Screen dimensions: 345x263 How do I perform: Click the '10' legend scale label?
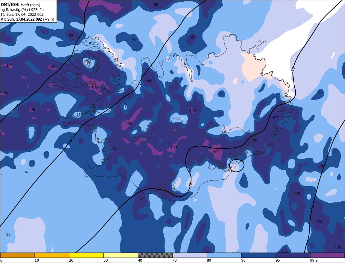tap(37, 260)
